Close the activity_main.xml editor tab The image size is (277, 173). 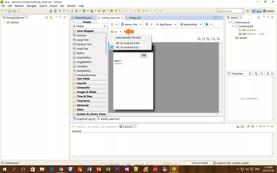(x=122, y=18)
